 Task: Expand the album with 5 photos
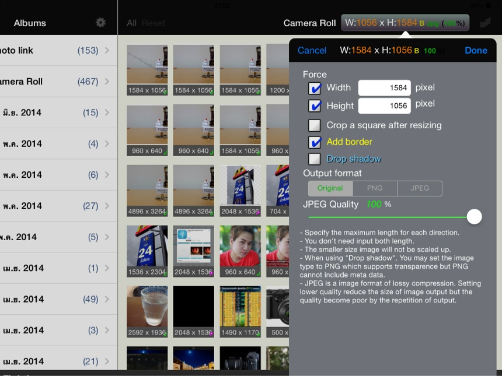pos(58,237)
